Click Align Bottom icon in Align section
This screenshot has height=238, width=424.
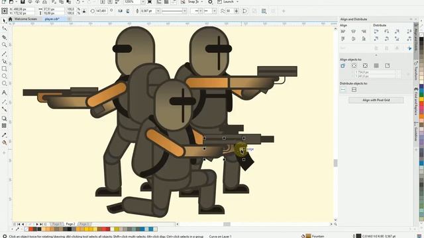click(x=364, y=39)
